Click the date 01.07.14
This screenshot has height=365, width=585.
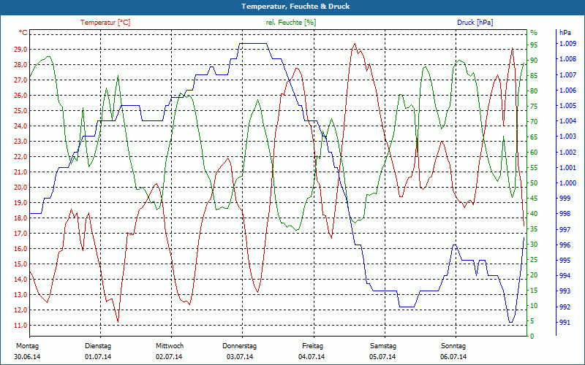[98, 357]
